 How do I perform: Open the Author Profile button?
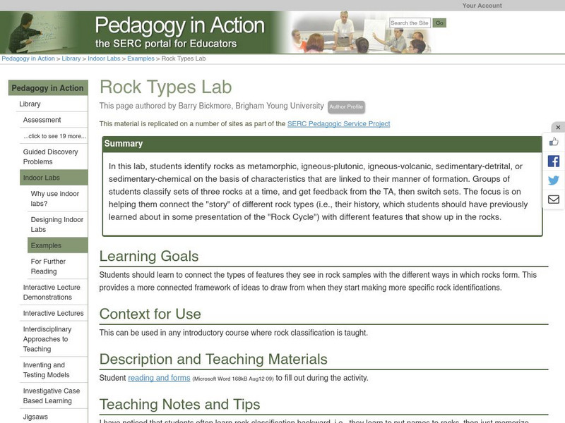click(346, 107)
